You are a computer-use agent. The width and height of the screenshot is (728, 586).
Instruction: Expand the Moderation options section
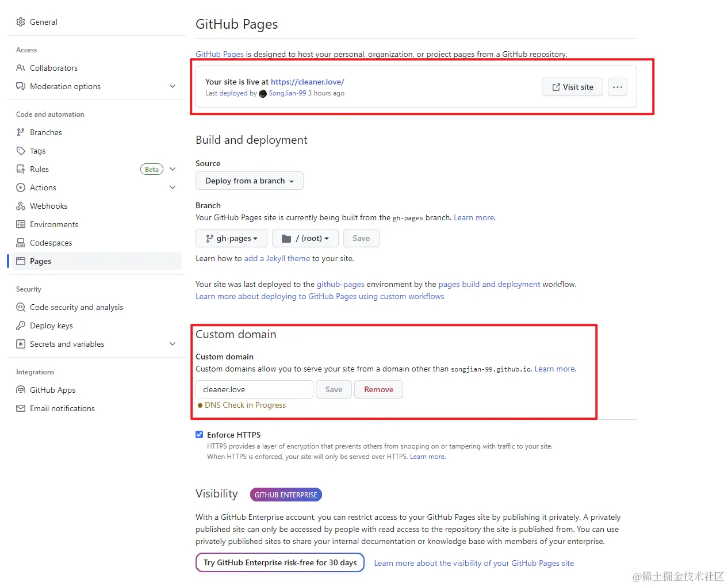tap(173, 86)
